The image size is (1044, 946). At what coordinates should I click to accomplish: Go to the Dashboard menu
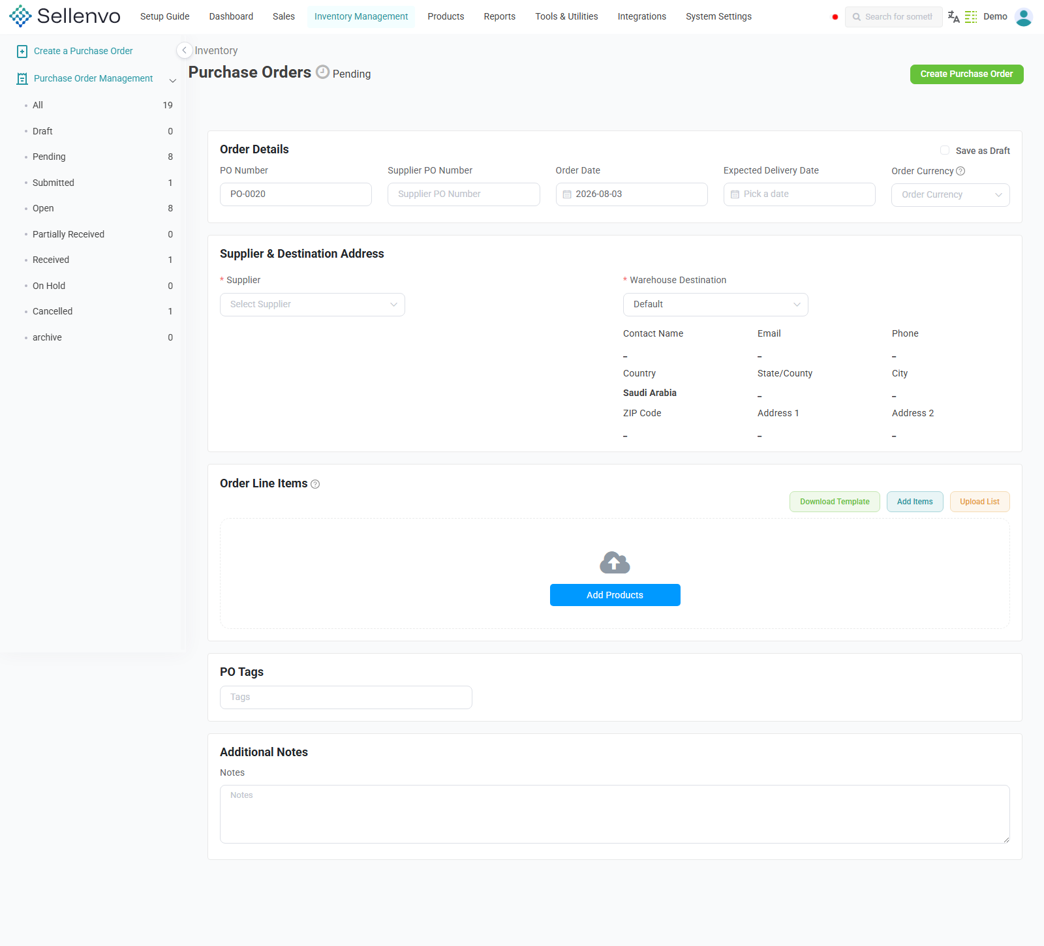[x=231, y=16]
